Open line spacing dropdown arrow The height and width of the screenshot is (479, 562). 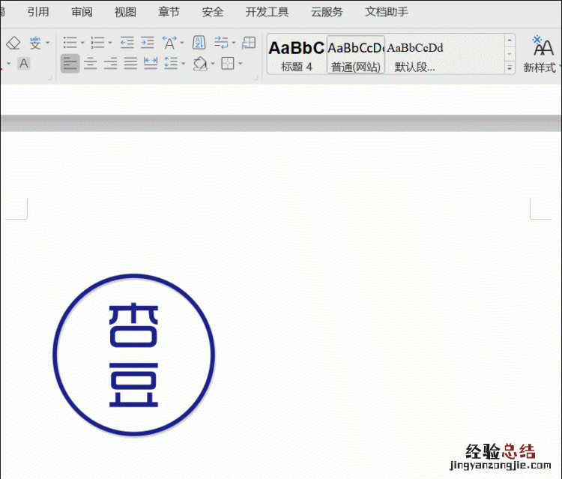click(x=184, y=64)
